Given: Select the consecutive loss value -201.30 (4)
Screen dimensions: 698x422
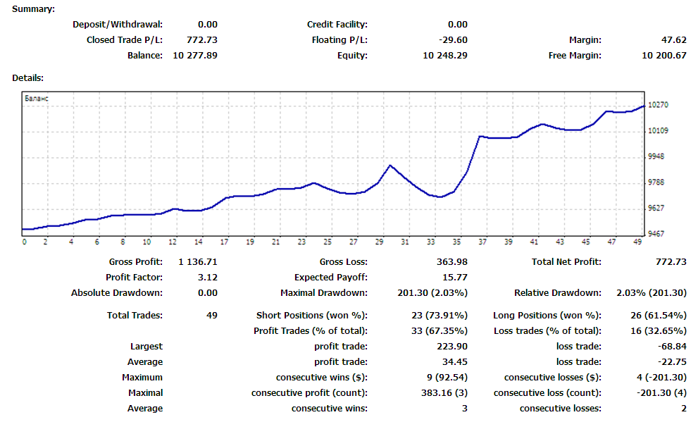Looking at the screenshot, I should point(661,394).
